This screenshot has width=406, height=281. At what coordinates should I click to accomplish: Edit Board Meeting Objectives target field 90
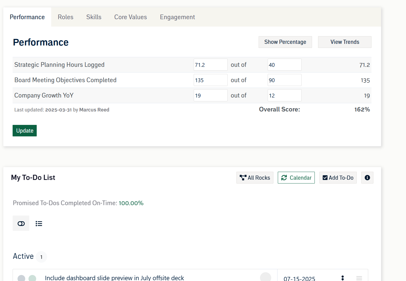coord(284,80)
